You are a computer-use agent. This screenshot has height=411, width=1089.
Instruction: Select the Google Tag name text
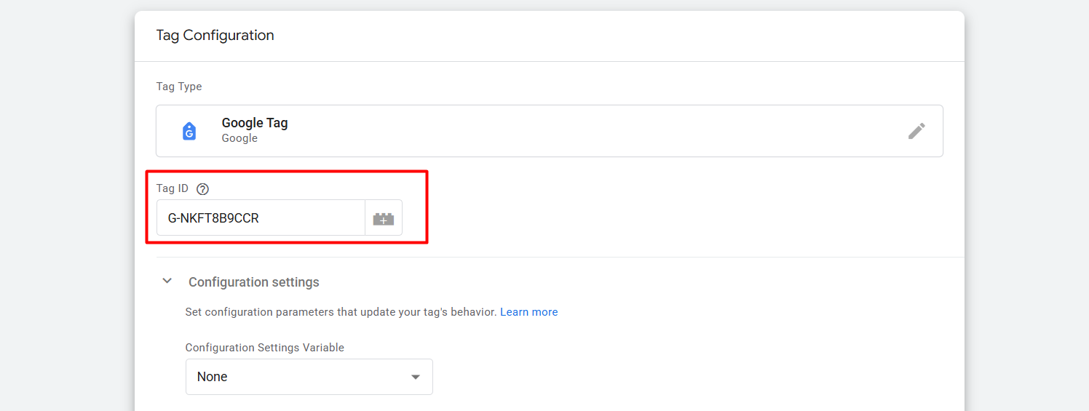254,123
